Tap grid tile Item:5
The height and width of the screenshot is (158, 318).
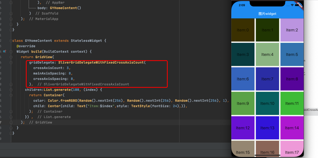[292, 54]
